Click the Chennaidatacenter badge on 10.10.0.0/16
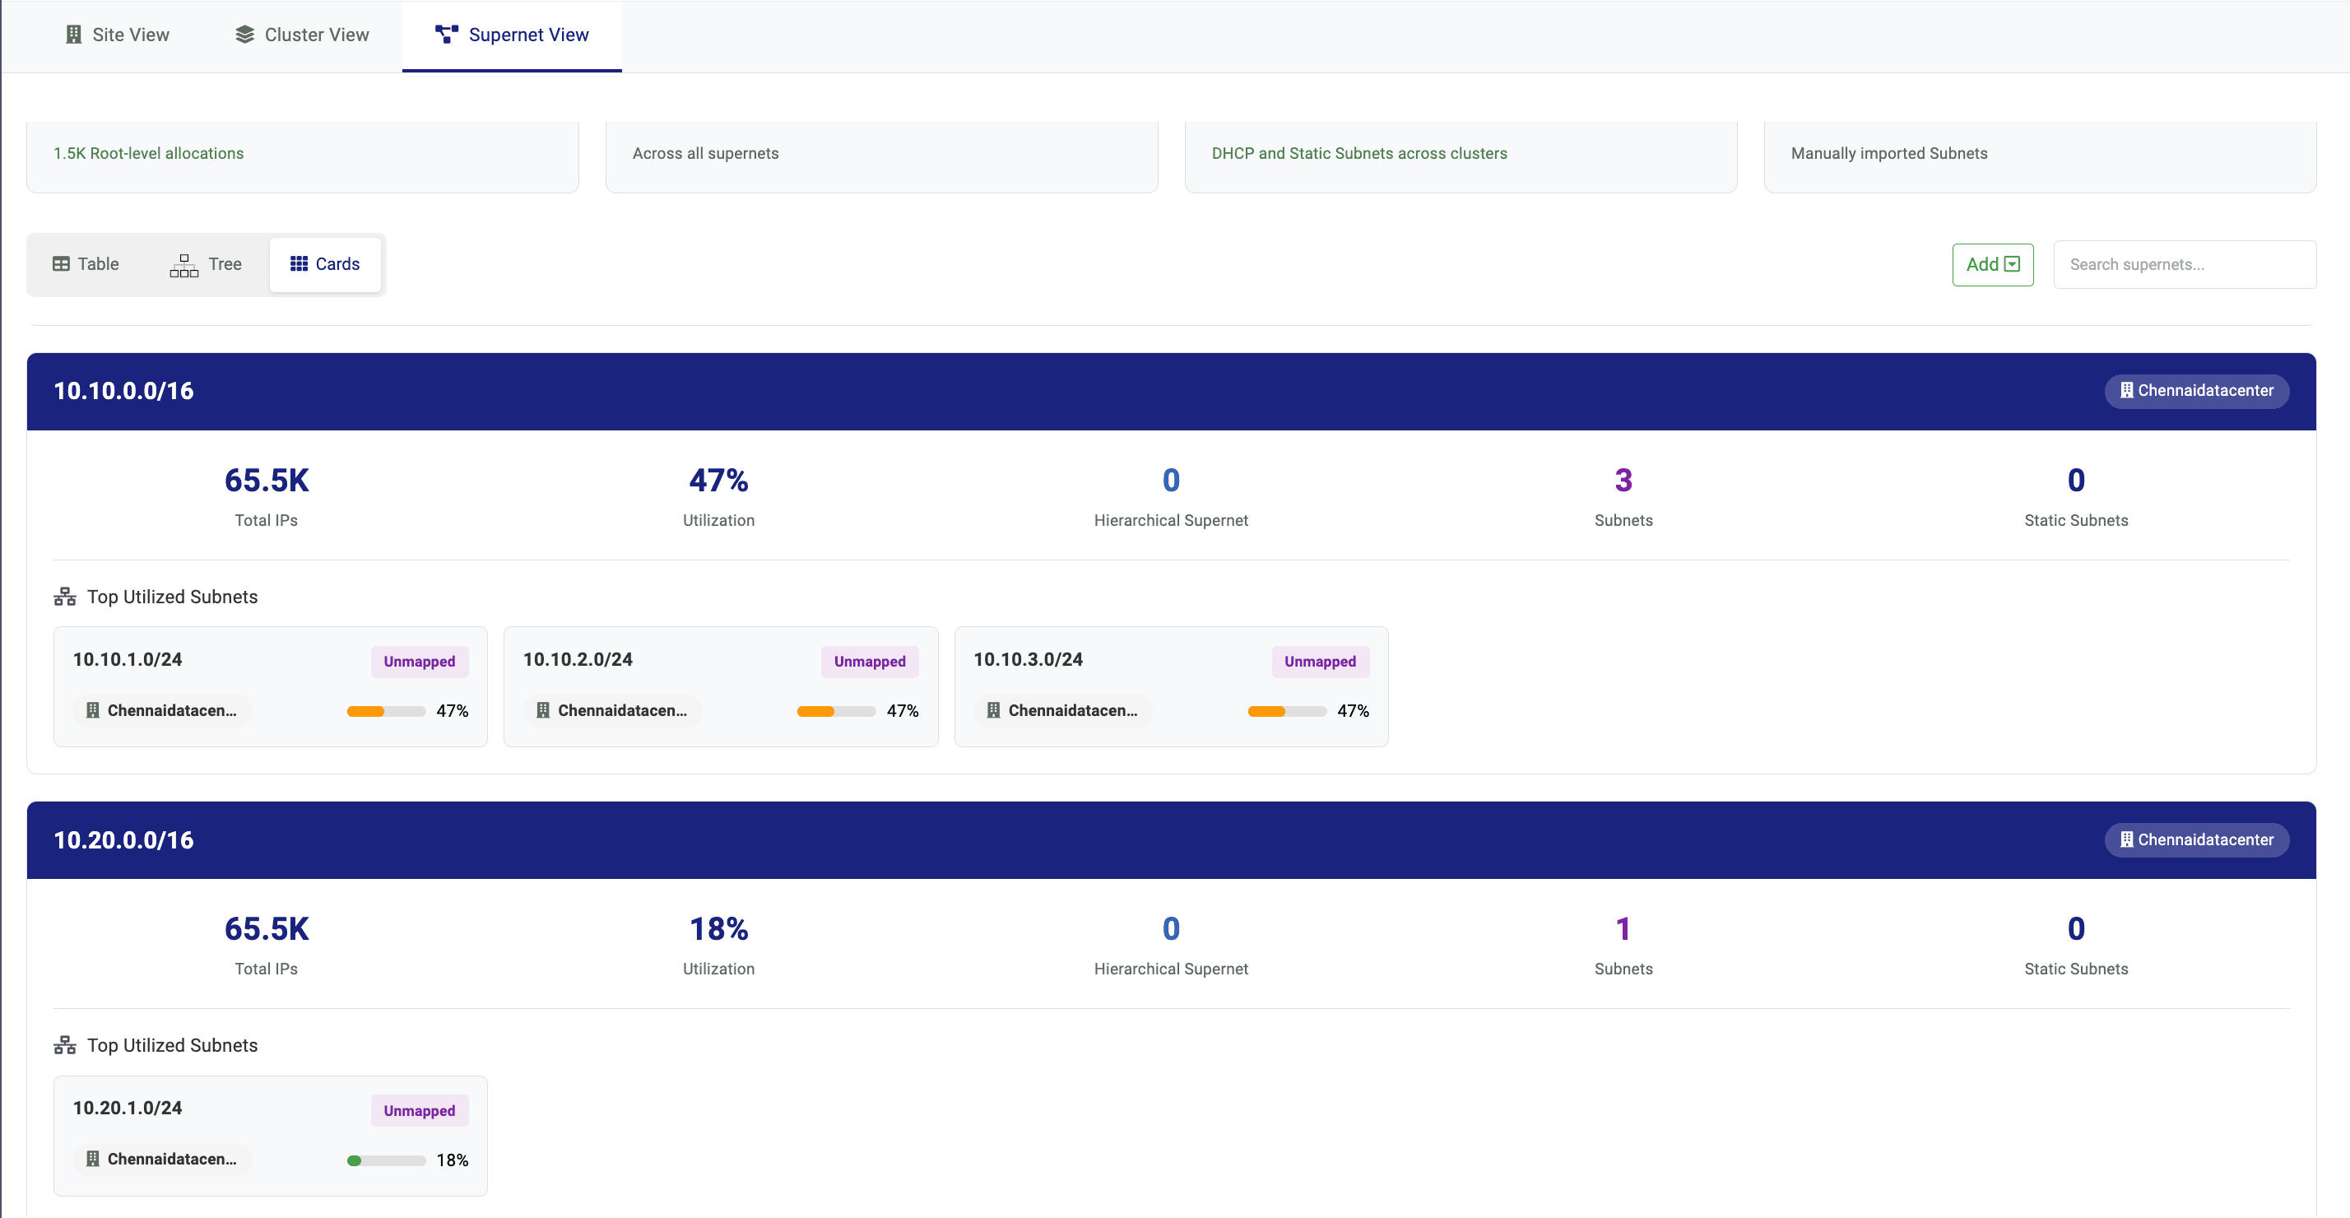Viewport: 2350px width, 1218px height. tap(2195, 390)
